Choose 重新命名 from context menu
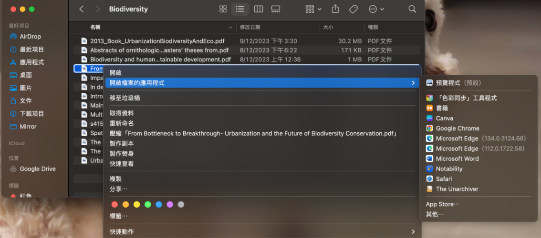The width and height of the screenshot is (541, 238). coord(122,123)
